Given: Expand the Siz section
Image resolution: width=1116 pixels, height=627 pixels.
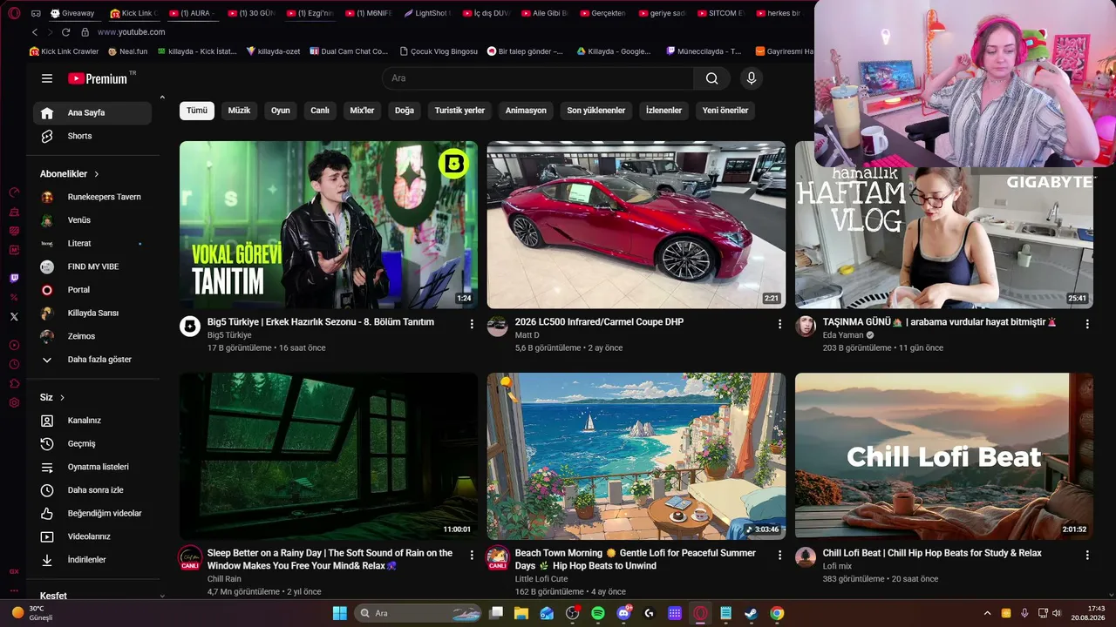Looking at the screenshot, I should tap(52, 398).
